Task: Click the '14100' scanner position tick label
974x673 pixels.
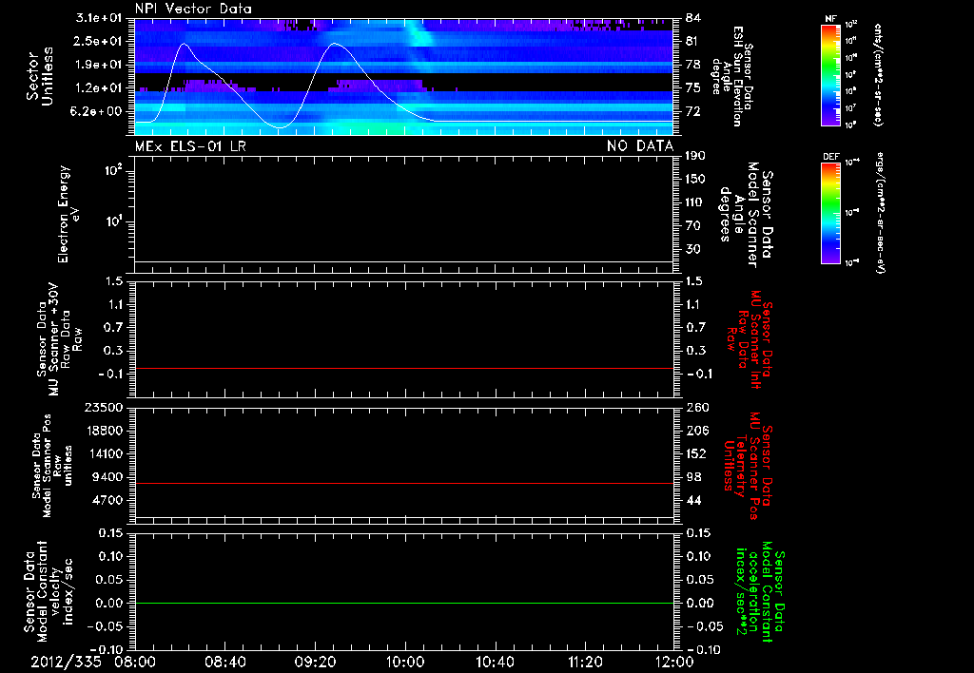Action: coord(103,453)
